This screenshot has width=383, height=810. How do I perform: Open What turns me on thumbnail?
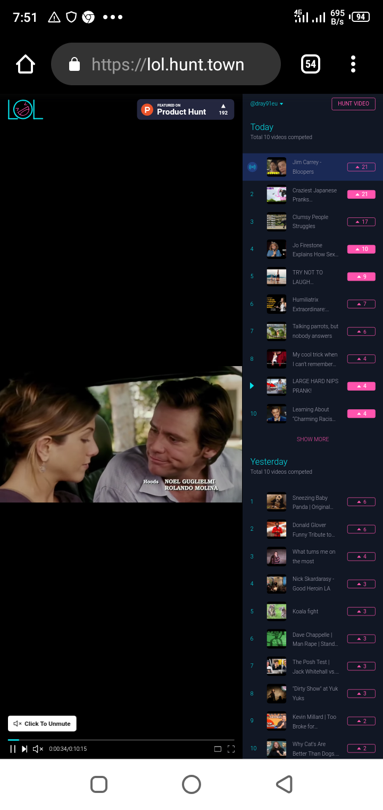(x=277, y=556)
